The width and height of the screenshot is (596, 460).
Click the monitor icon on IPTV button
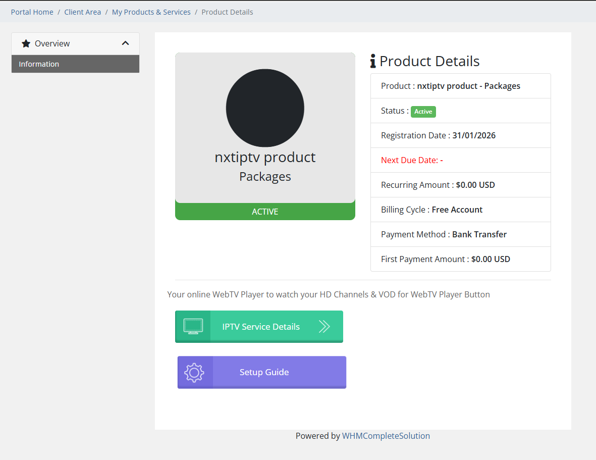(193, 326)
